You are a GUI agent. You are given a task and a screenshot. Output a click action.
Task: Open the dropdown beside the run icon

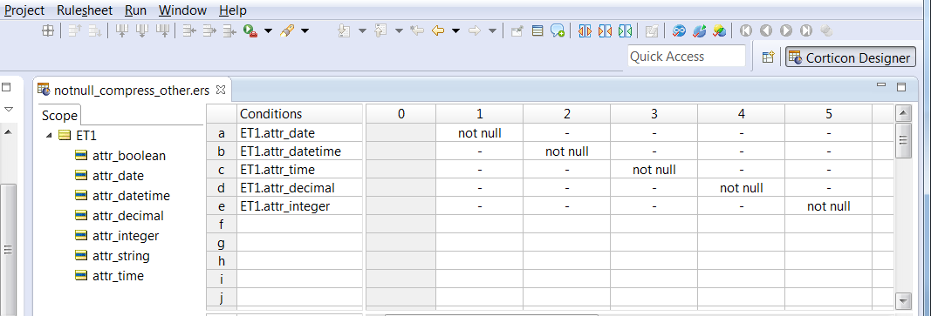pyautogui.click(x=269, y=30)
